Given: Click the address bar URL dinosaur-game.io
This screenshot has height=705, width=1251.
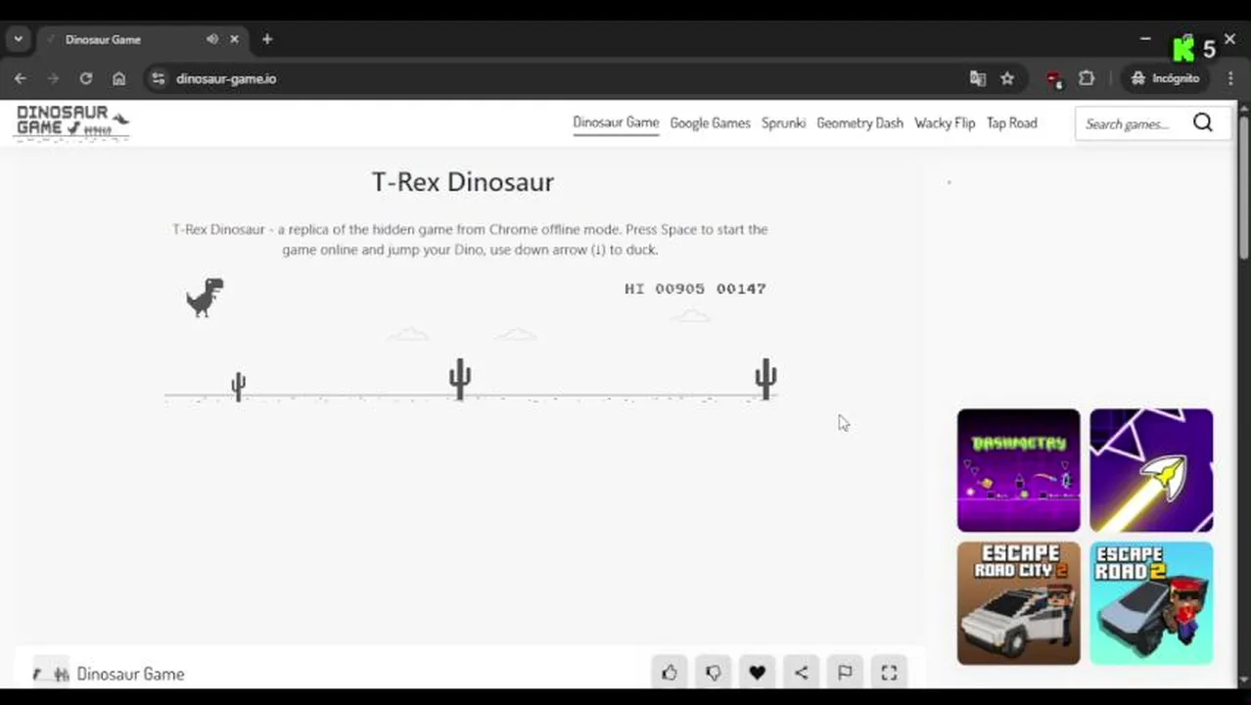Looking at the screenshot, I should pyautogui.click(x=226, y=78).
